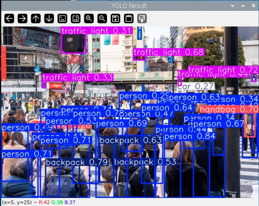This screenshot has width=259, height=206.
Task: Click the 'handbag 0.70' detection label
Action: pyautogui.click(x=229, y=109)
